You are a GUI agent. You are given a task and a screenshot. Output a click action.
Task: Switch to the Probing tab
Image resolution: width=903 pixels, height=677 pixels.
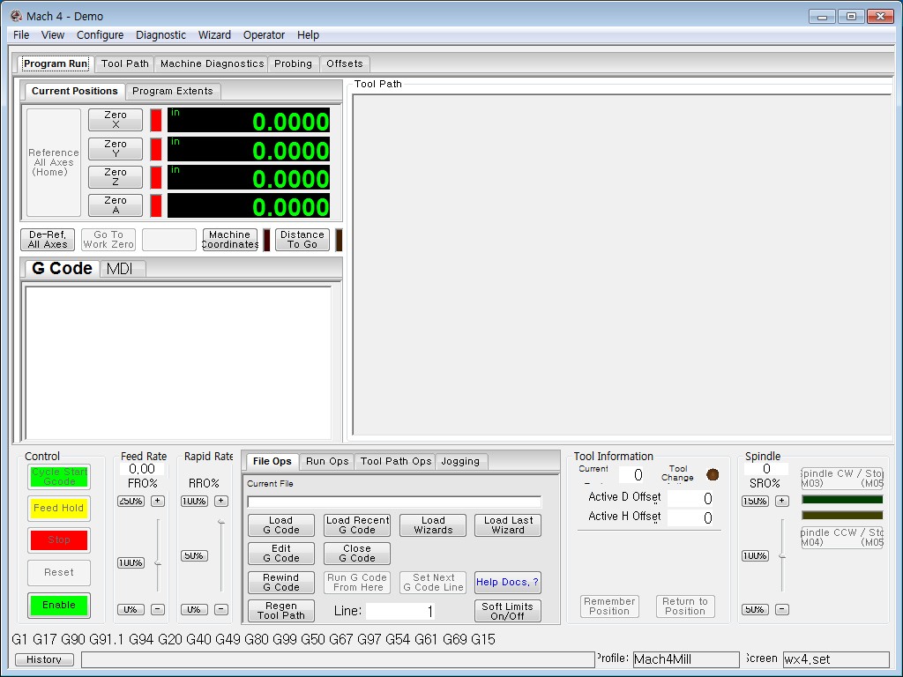pos(293,63)
